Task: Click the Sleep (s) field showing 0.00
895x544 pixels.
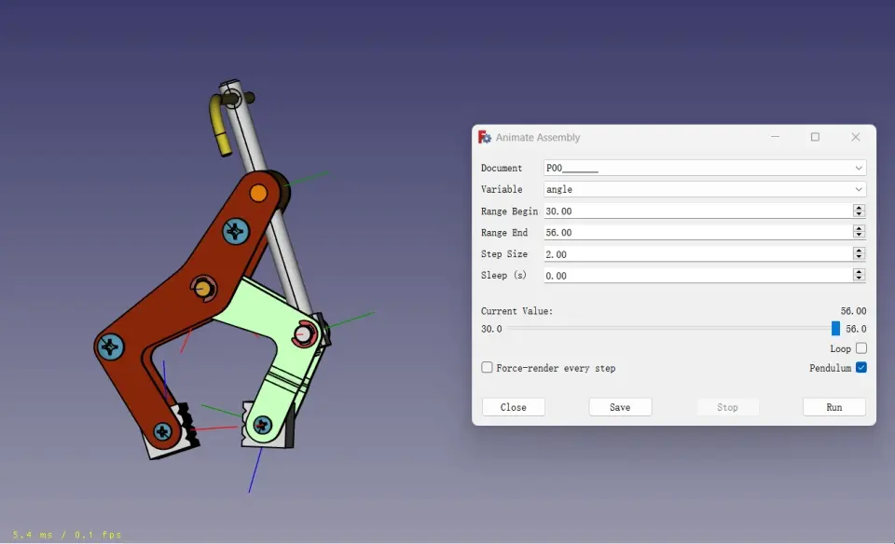Action: click(697, 276)
